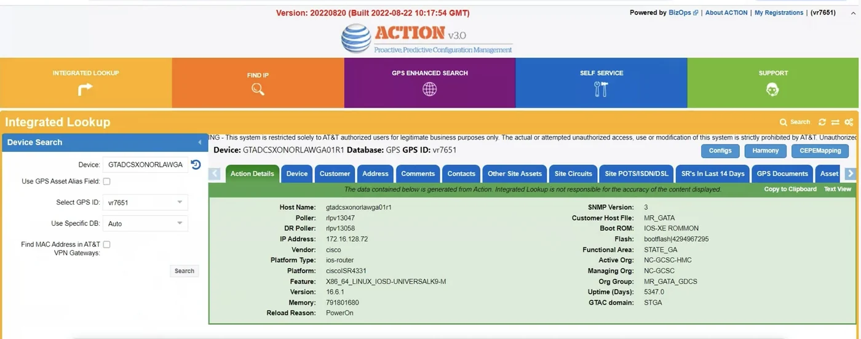Click the Find IP magnifier icon
This screenshot has height=339, width=861.
[x=258, y=89]
